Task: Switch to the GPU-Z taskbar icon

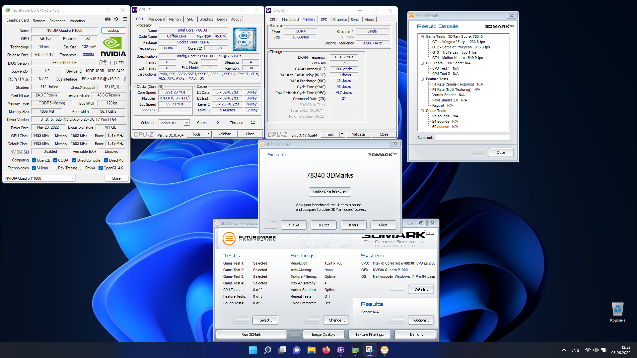Action: click(355, 350)
